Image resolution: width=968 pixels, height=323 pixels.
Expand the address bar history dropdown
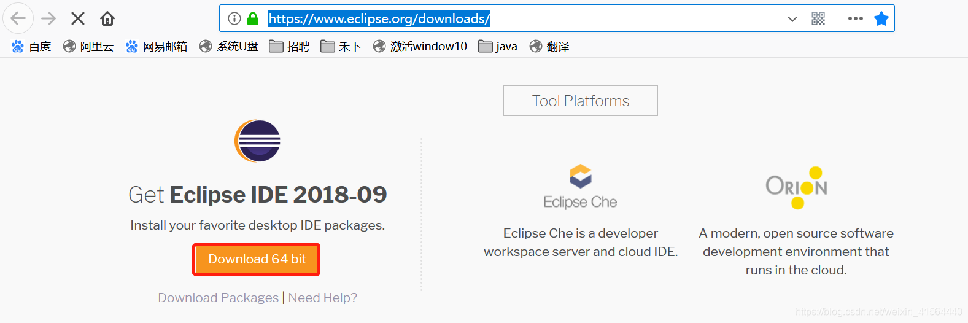[792, 19]
